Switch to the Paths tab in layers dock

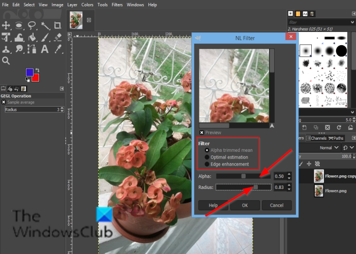(336, 138)
